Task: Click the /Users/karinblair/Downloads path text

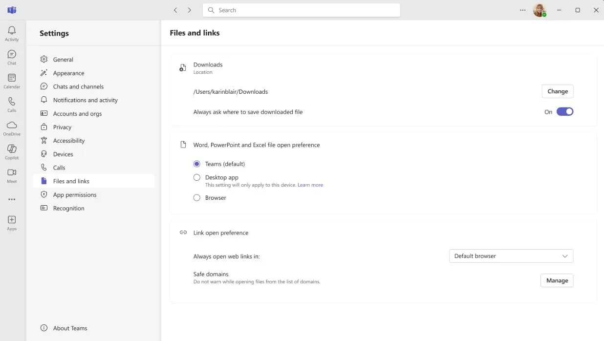Action: coord(231,92)
